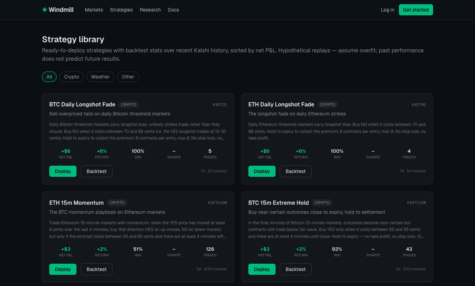Screen dimensions: 475x286
Task: Click the 126 trades value
Action: (210, 249)
